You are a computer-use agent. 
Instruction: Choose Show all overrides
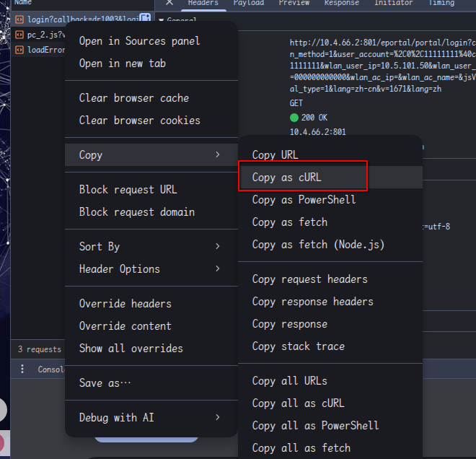tap(151, 349)
